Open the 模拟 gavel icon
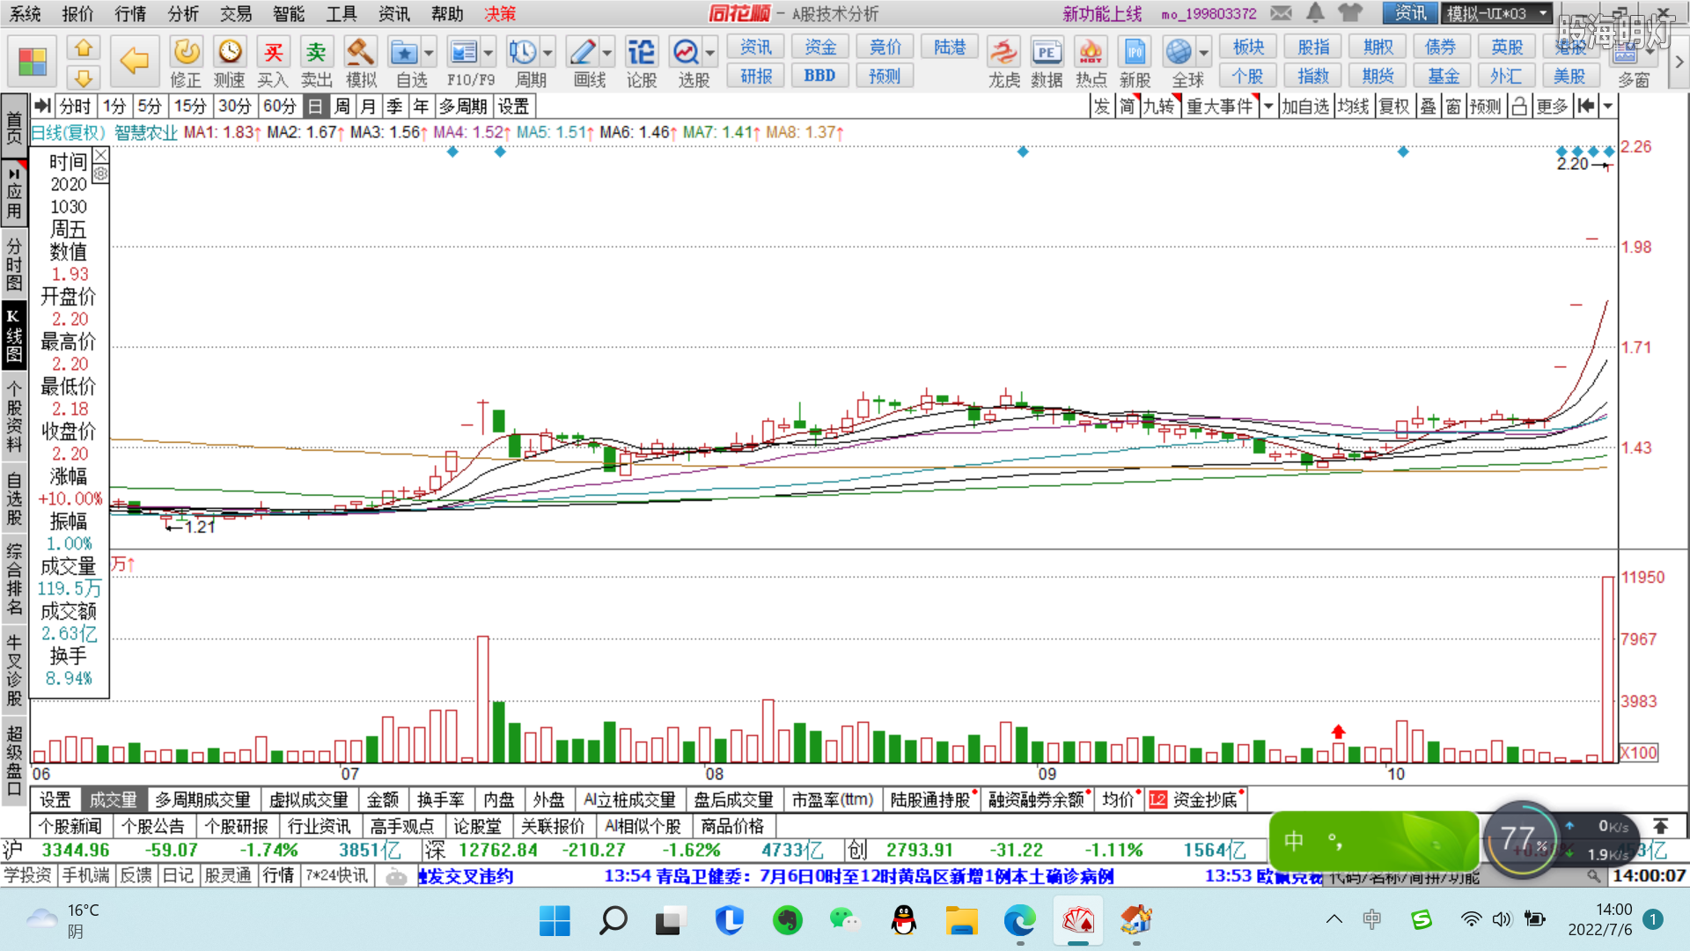The image size is (1690, 951). click(x=361, y=62)
